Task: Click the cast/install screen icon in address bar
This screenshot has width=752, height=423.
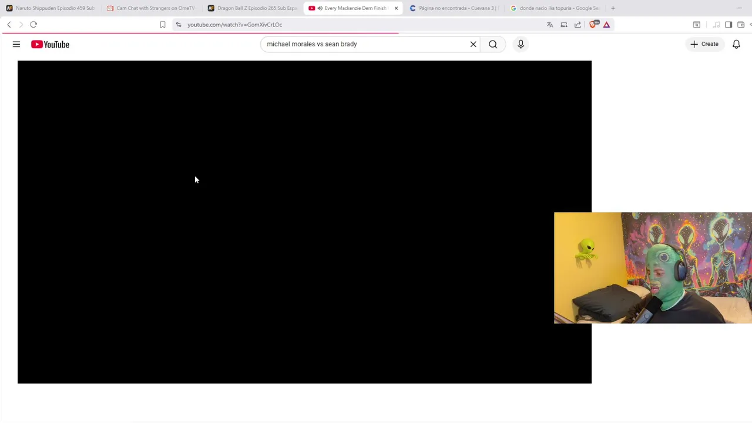Action: pos(564,25)
